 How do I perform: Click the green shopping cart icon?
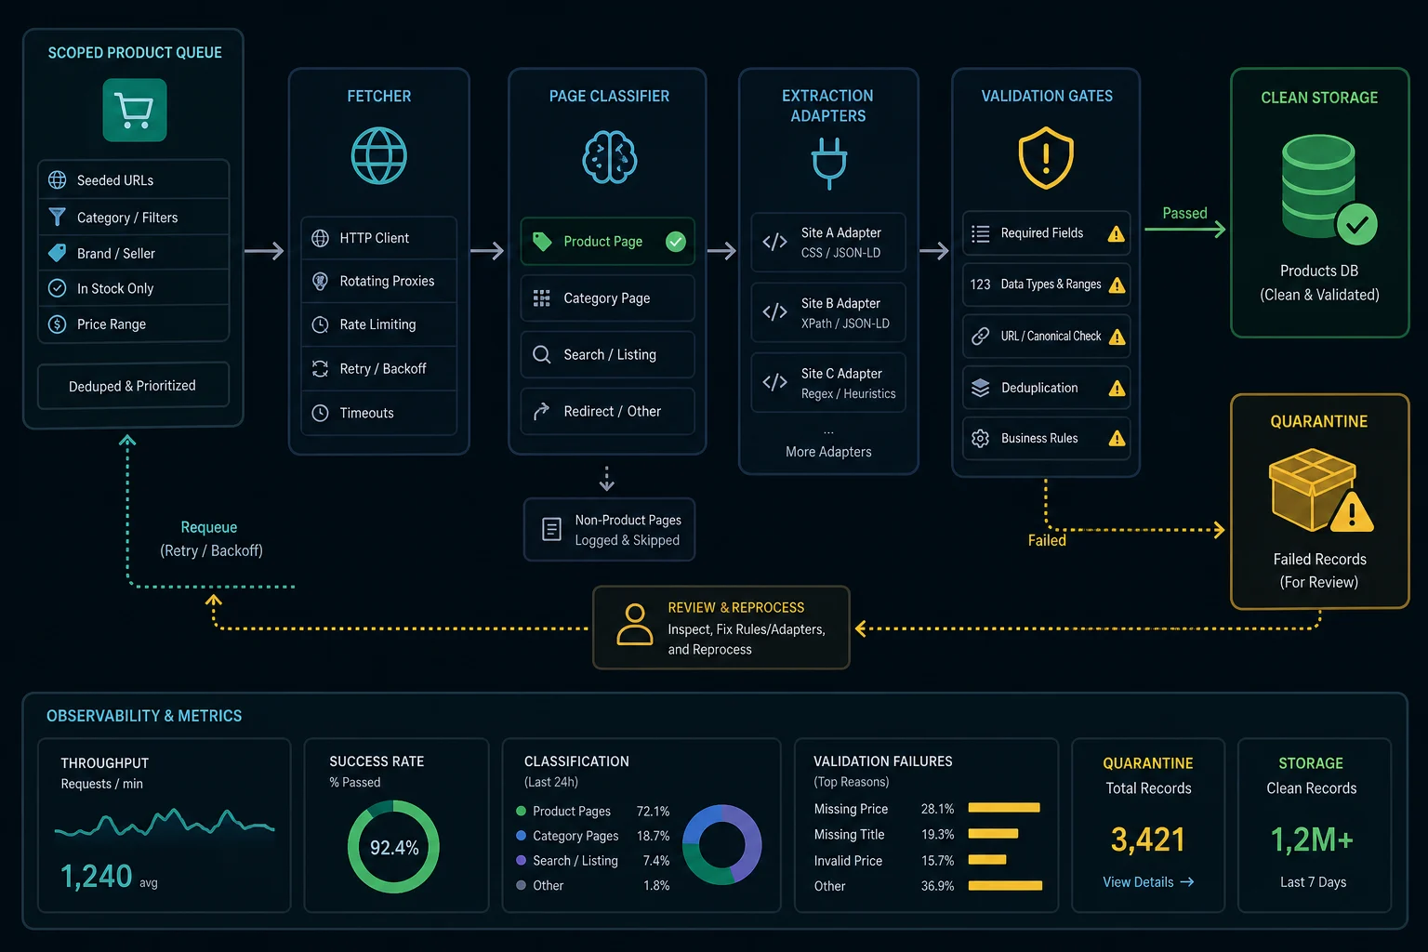pos(135,110)
